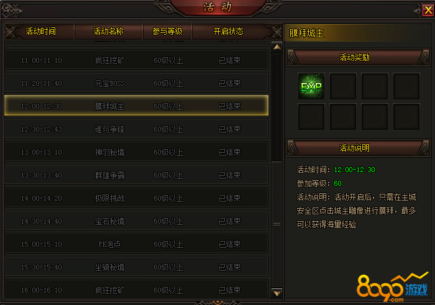
Task: Click the EXP reward icon
Action: coord(311,86)
